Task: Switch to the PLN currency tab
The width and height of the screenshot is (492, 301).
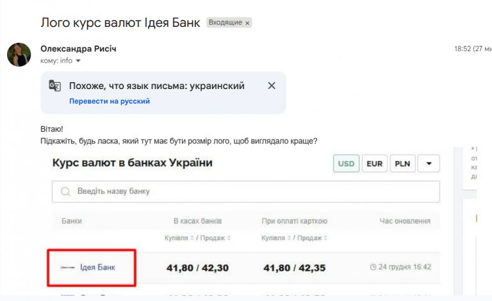Action: (x=402, y=164)
